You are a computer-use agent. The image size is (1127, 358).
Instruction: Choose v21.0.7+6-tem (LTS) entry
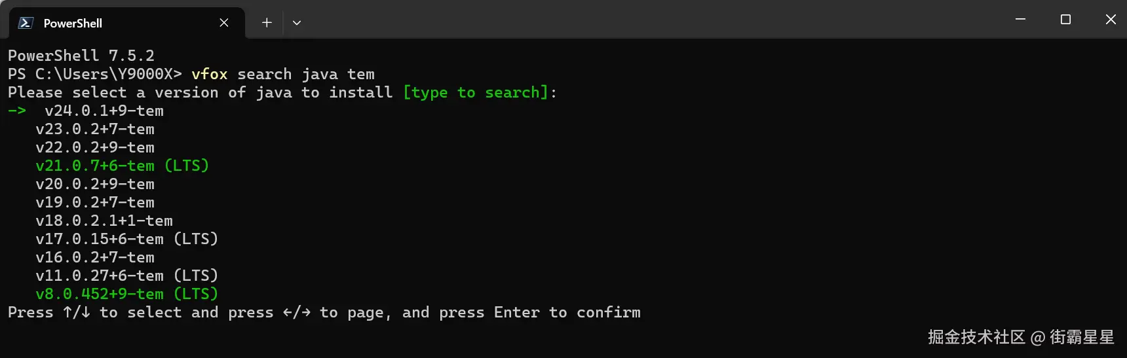click(123, 166)
